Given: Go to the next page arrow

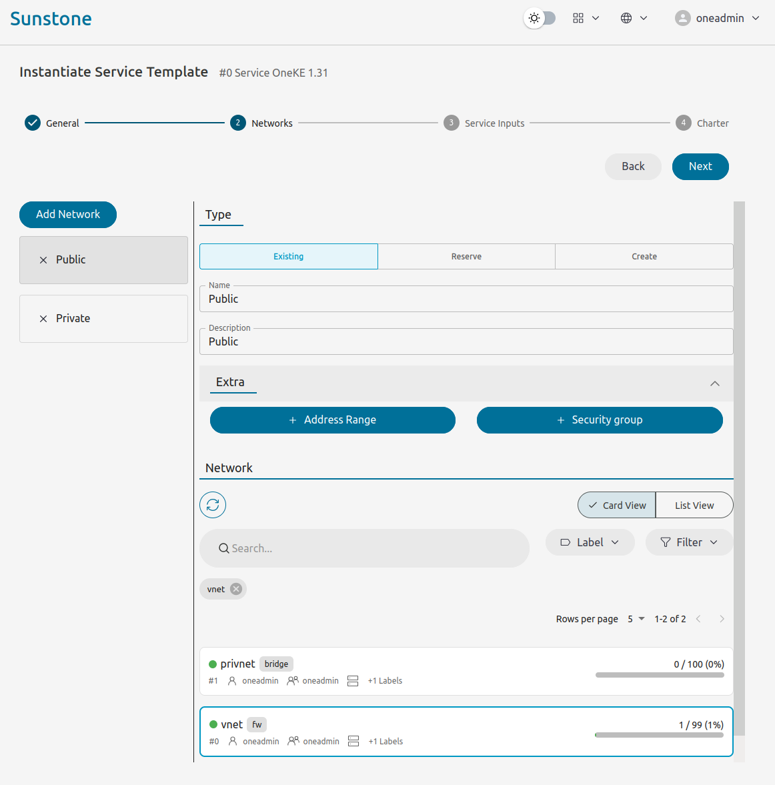Looking at the screenshot, I should [x=722, y=619].
